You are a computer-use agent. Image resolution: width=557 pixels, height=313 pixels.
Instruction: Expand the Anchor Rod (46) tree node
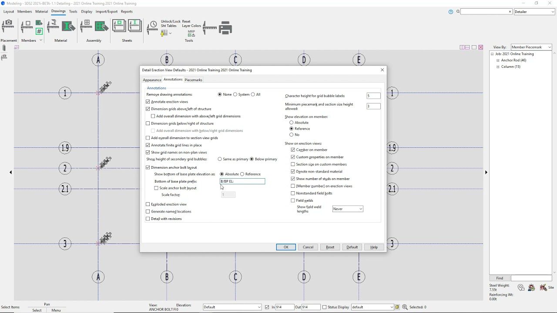click(x=498, y=60)
